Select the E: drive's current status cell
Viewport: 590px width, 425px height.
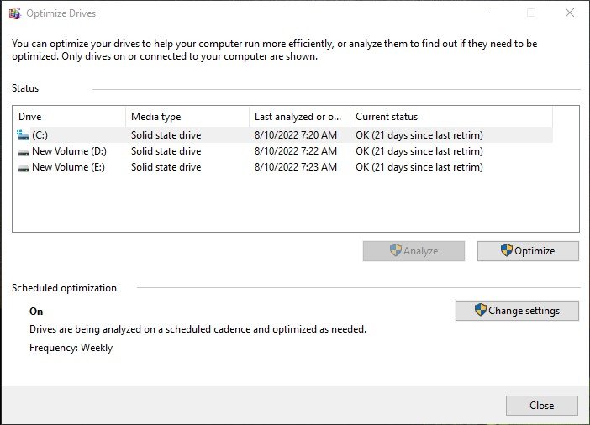point(419,167)
